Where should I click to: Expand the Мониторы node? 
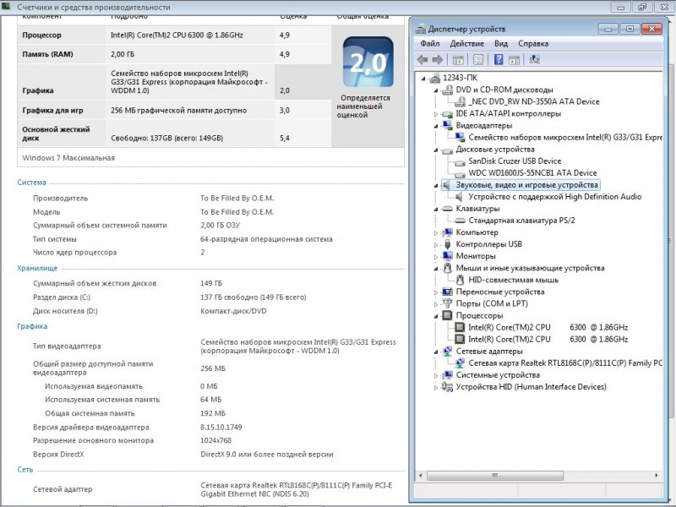(x=437, y=256)
